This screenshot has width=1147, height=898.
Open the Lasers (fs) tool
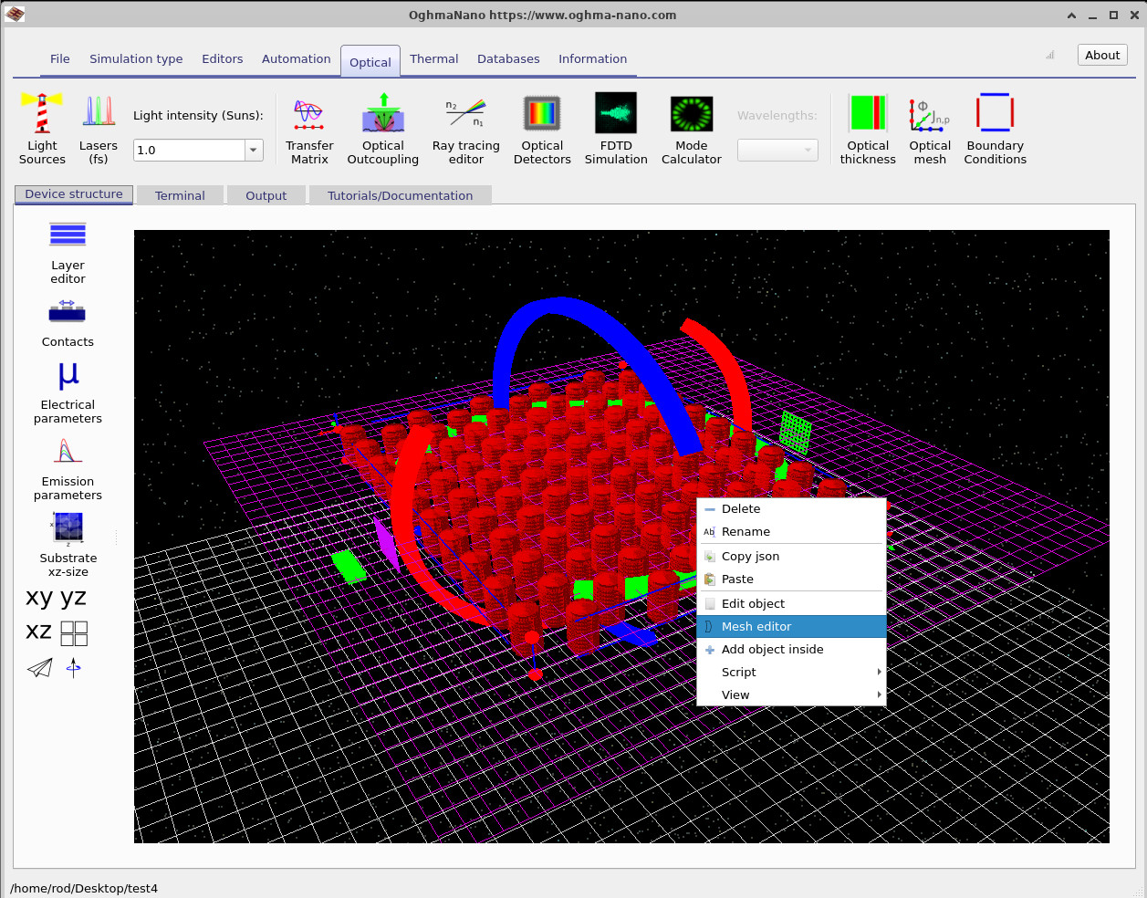[99, 129]
